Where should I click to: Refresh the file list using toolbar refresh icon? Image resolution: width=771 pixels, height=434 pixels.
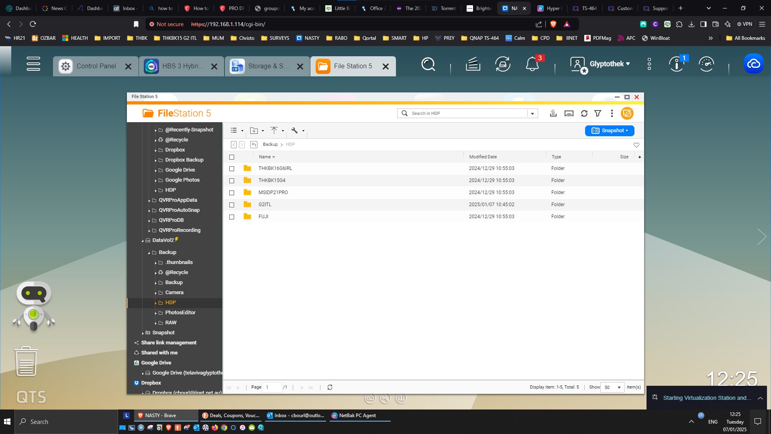click(x=584, y=113)
